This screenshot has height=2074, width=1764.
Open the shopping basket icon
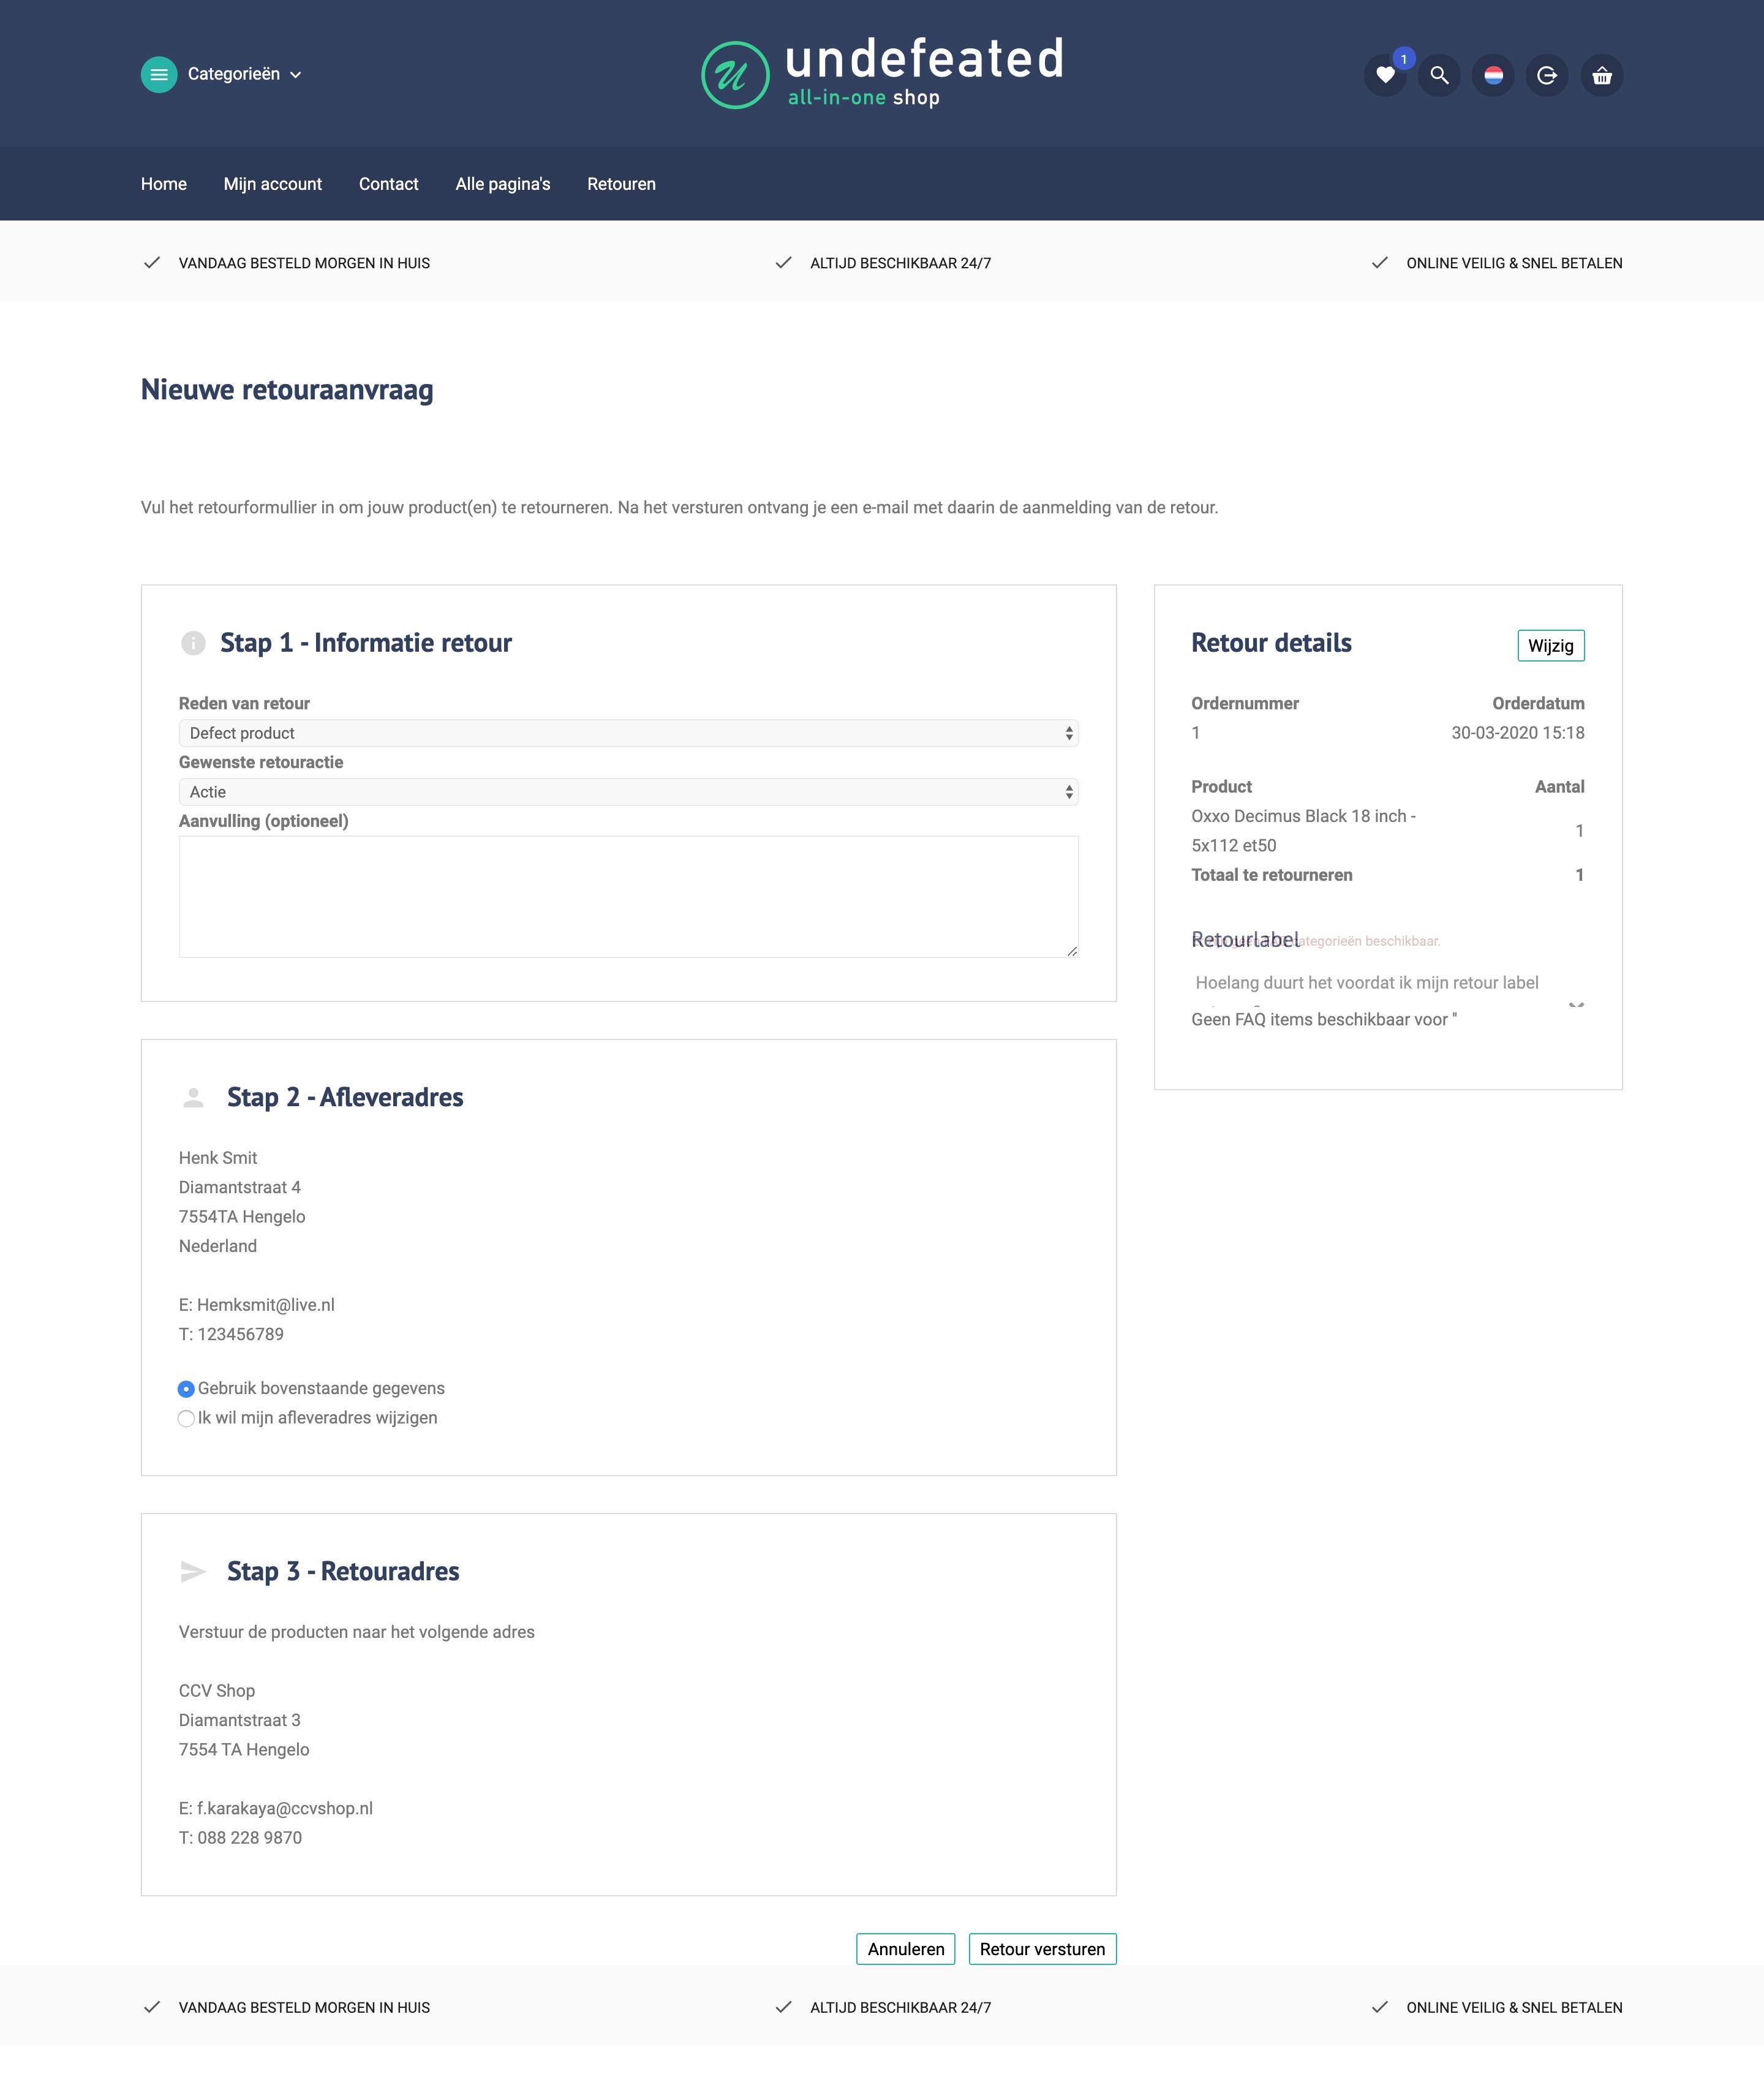pyautogui.click(x=1602, y=75)
